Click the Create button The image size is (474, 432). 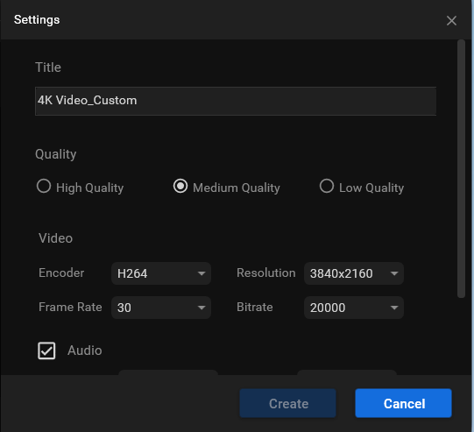point(287,403)
